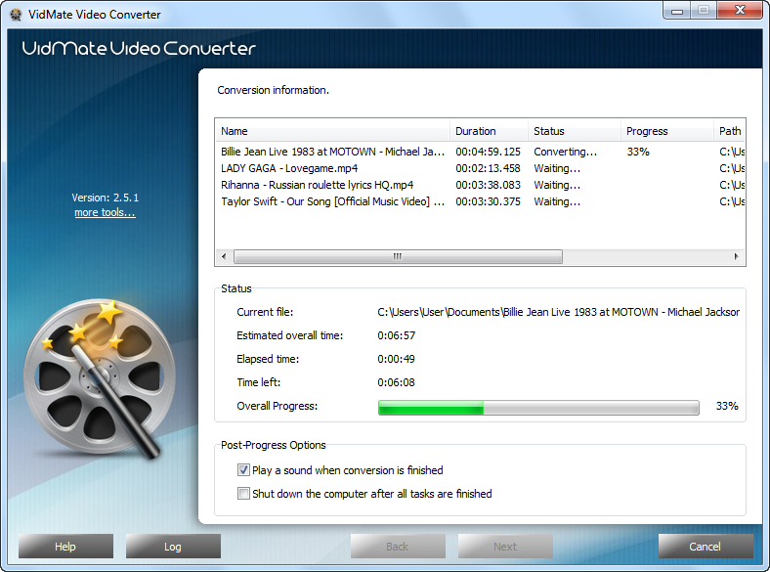
Task: Click the Estimated overall time 0:06:57
Action: coord(397,335)
